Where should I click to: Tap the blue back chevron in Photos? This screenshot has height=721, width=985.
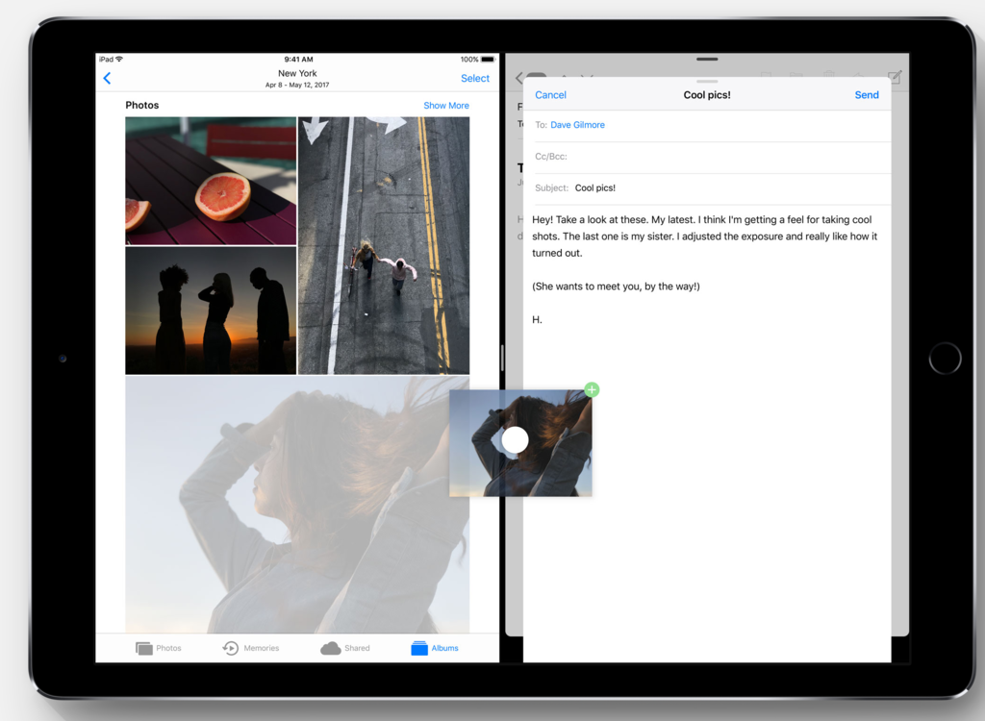point(107,78)
